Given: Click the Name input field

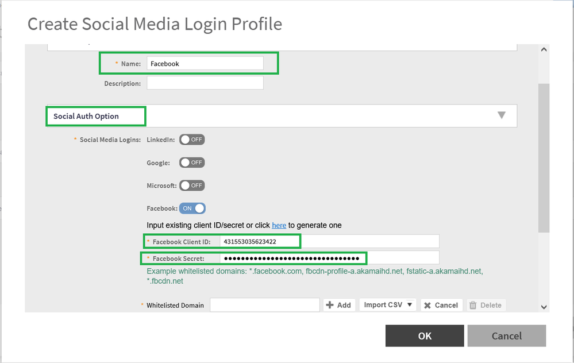Looking at the screenshot, I should (205, 64).
